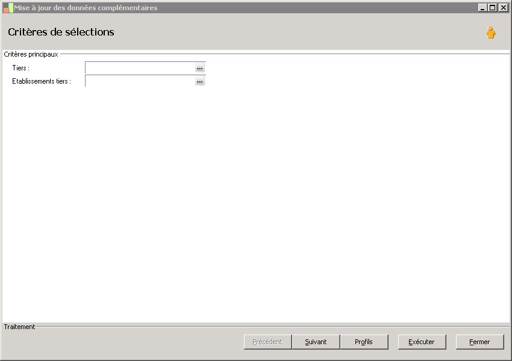Click the greyed Précédent button

point(267,342)
